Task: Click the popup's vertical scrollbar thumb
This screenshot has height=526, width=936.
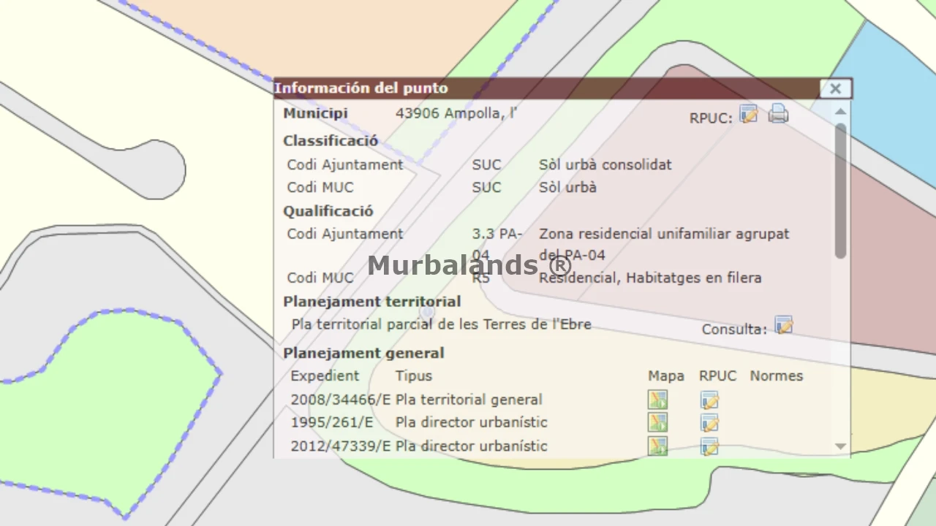Action: tap(840, 190)
